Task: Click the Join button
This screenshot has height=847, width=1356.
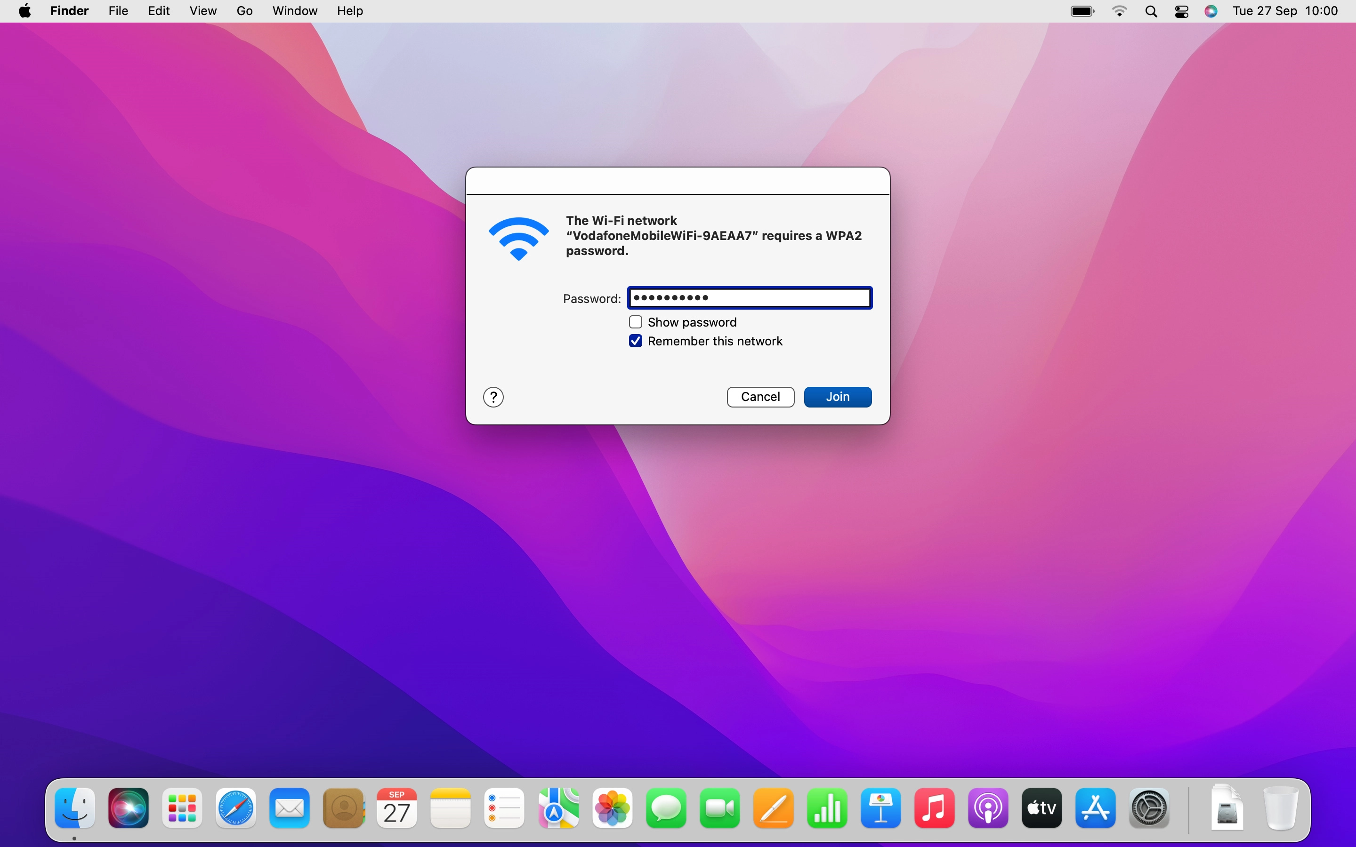Action: point(837,397)
